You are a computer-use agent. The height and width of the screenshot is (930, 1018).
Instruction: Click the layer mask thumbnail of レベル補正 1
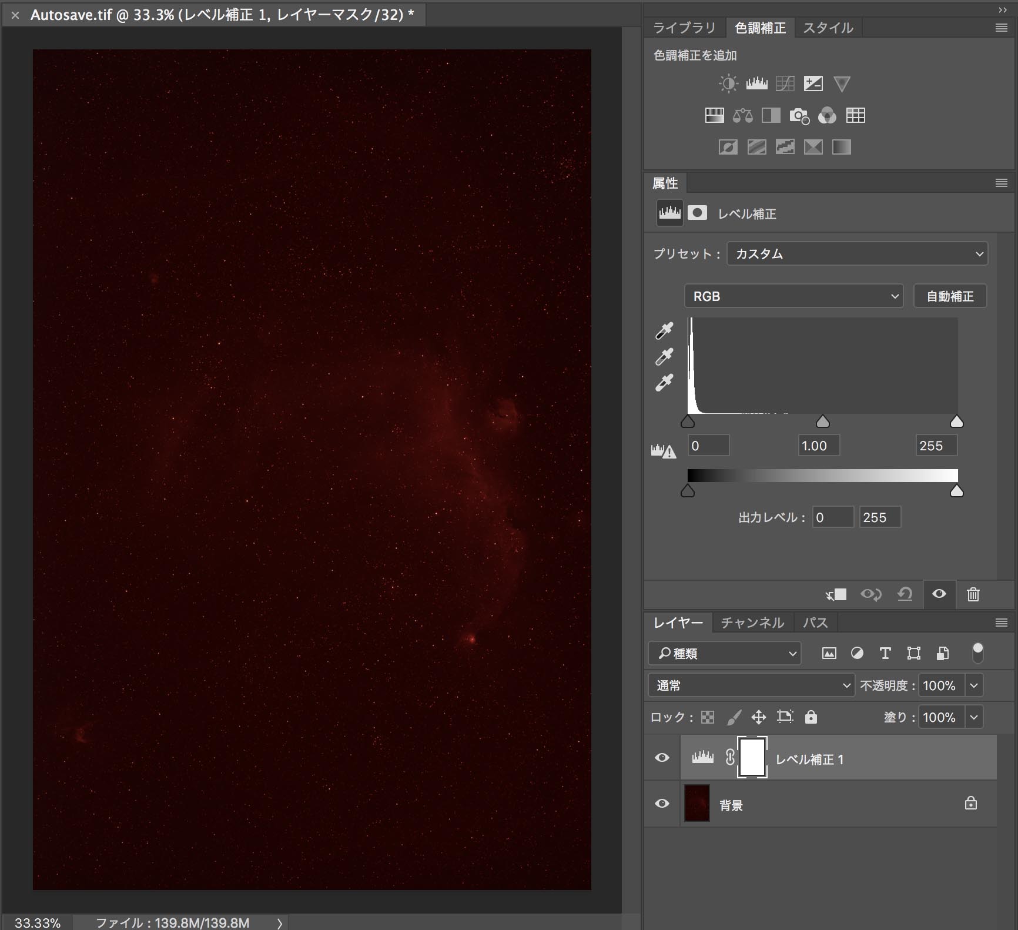pyautogui.click(x=752, y=758)
